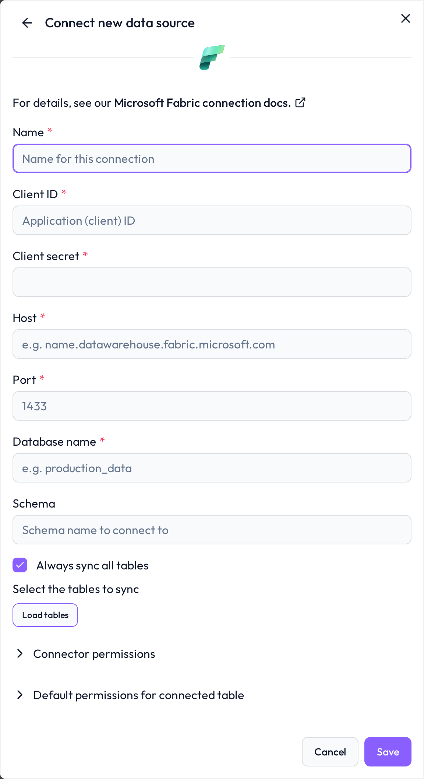Click the Schema name input field
Viewport: 424px width, 779px height.
[x=212, y=530]
